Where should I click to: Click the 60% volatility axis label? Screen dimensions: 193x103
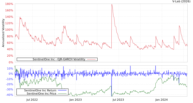10,43
